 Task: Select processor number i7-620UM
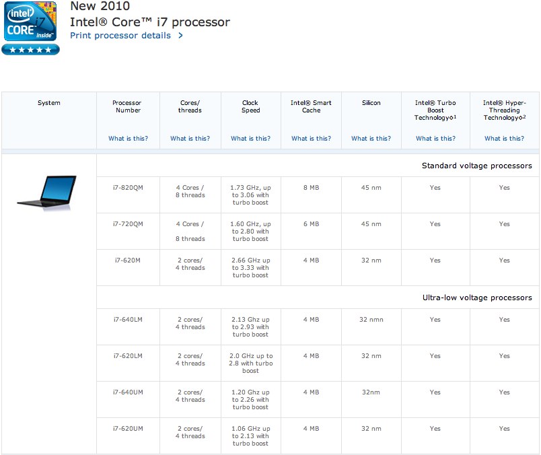(128, 429)
